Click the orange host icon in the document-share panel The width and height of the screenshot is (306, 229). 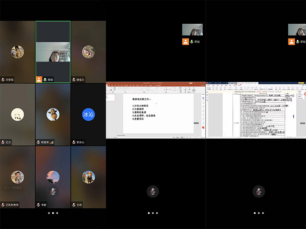[291, 42]
